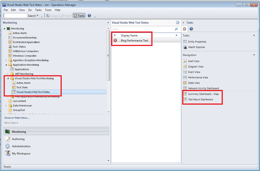Select the Monitoring workspace button
Viewport: 260px width, 171px height.
tap(56, 132)
